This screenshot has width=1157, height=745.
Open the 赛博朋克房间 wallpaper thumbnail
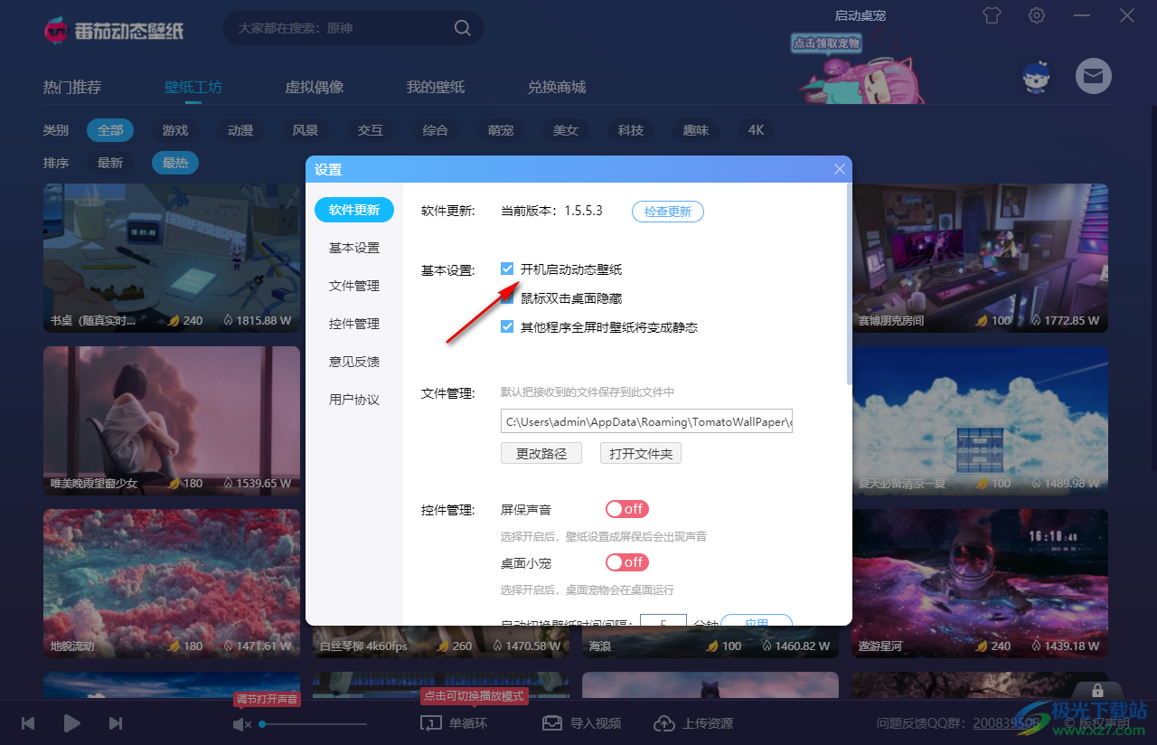click(x=980, y=258)
